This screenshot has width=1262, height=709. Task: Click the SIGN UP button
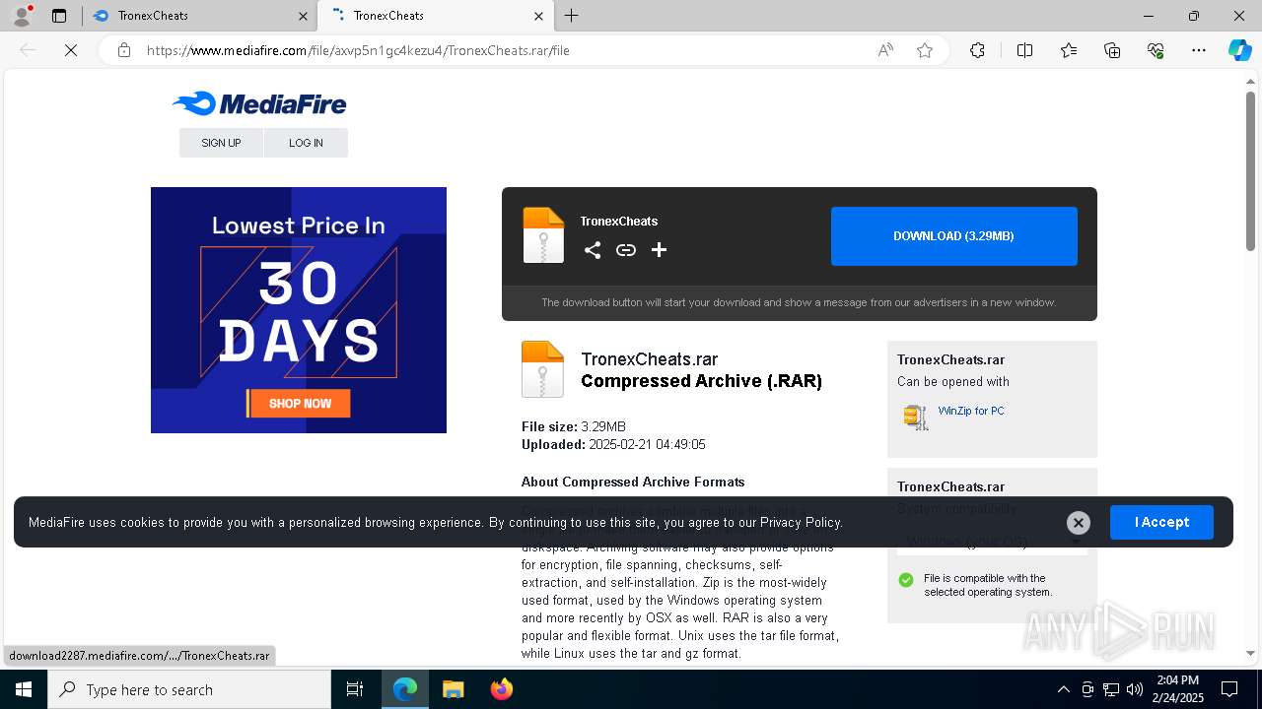pos(221,143)
